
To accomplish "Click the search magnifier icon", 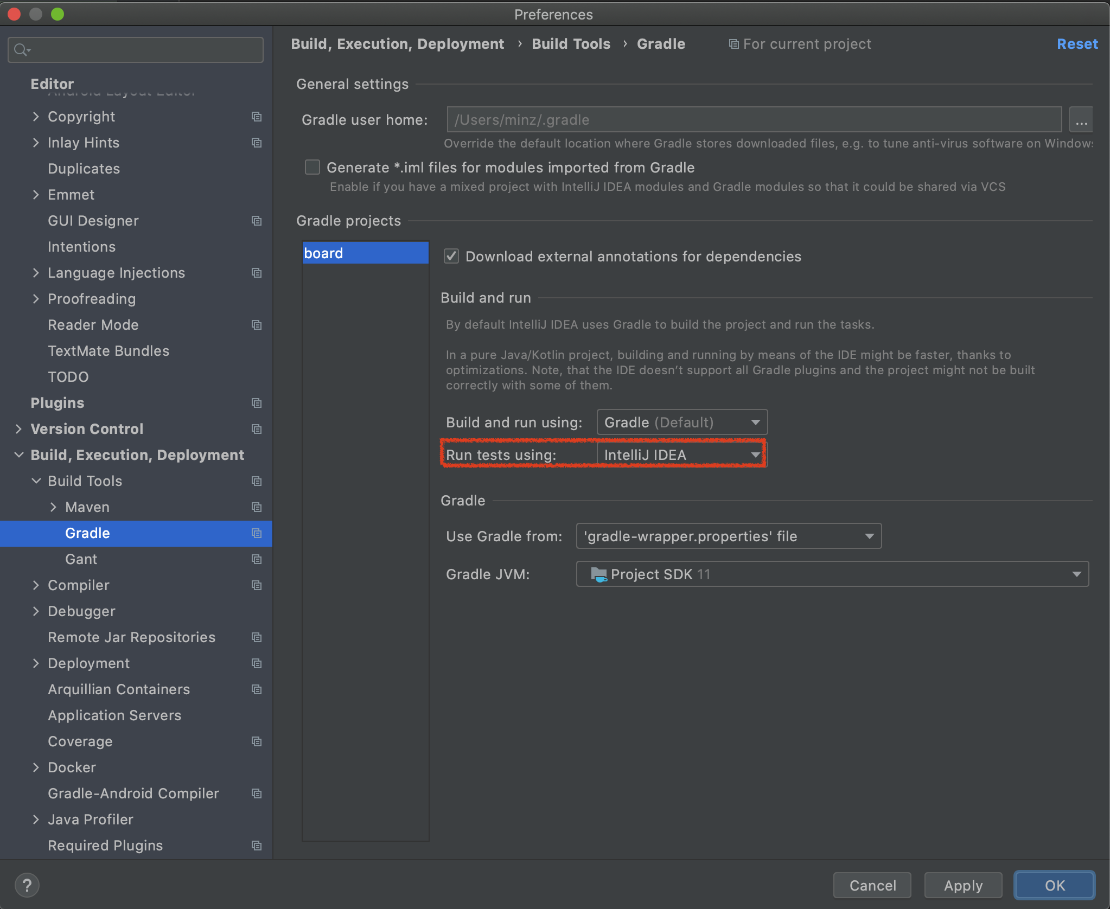I will [x=21, y=50].
